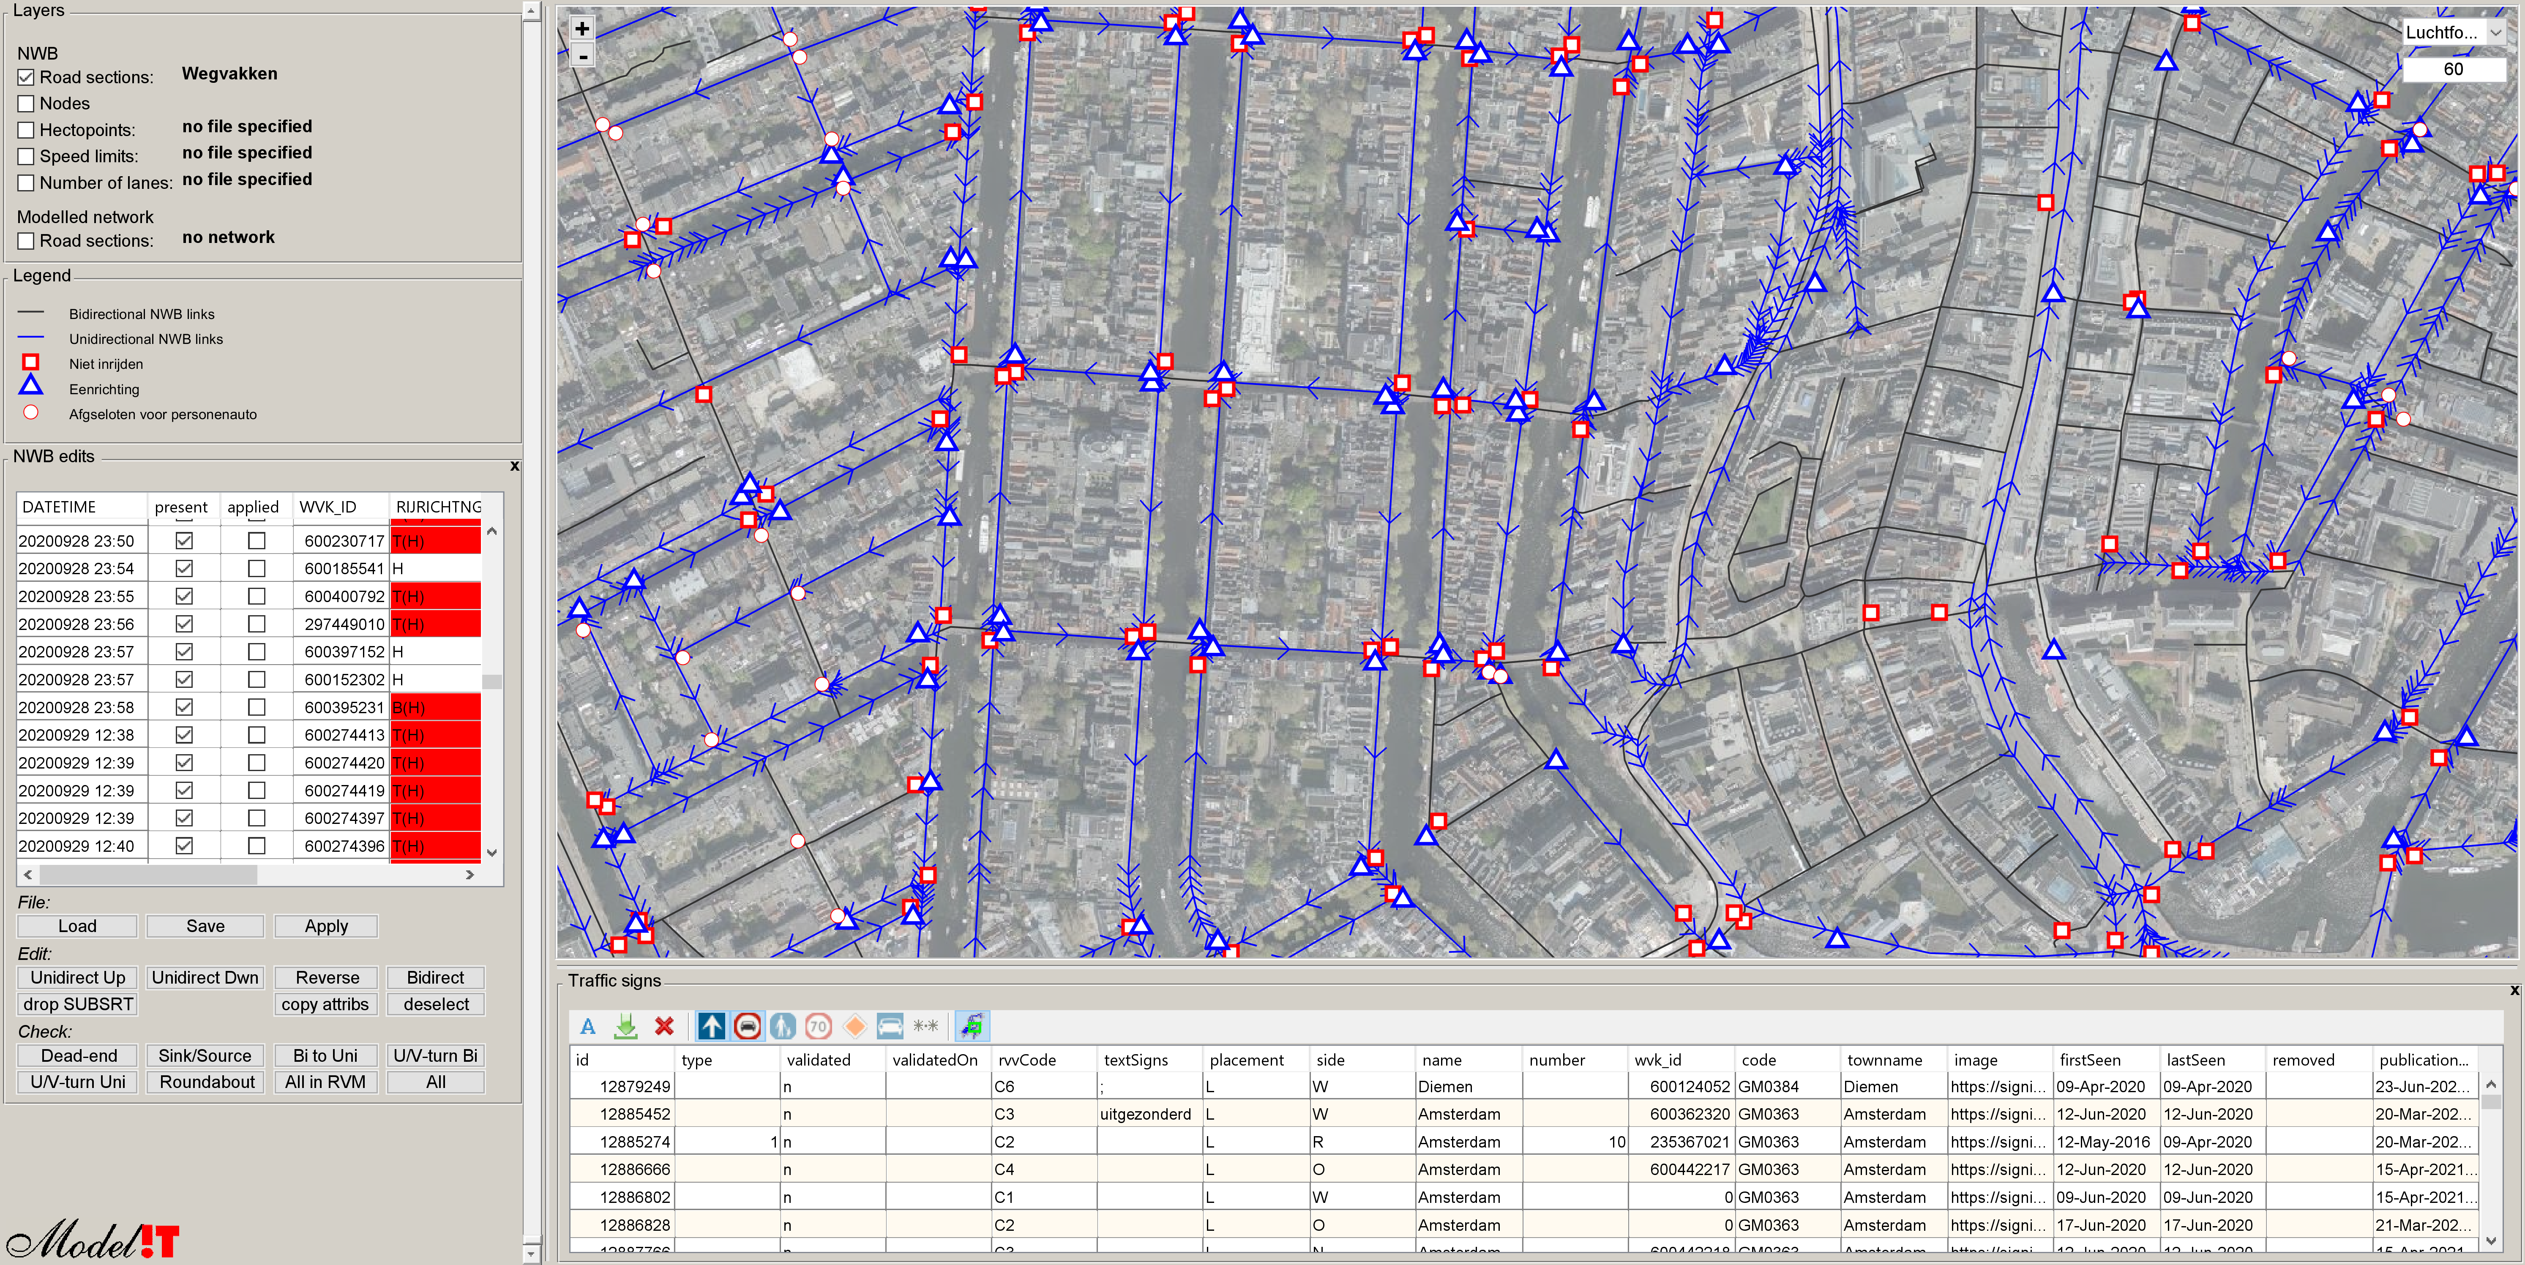This screenshot has height=1265, width=2525.
Task: Click the Unidirect Up button
Action: coord(77,978)
